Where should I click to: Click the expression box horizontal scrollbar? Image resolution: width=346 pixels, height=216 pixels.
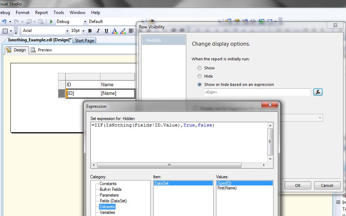(169, 165)
